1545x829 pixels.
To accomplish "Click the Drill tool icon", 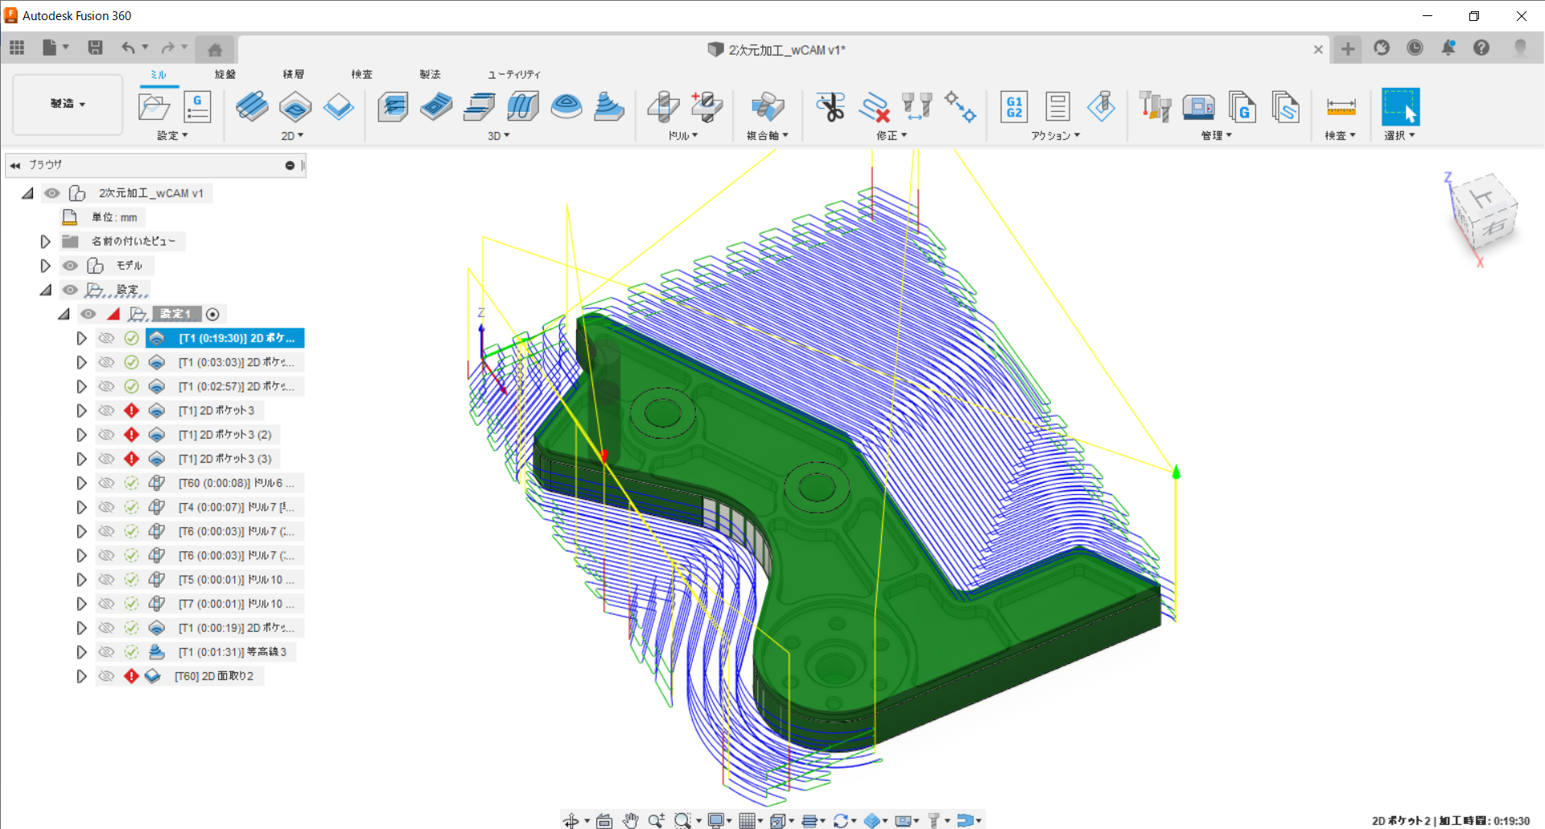I will (x=664, y=106).
